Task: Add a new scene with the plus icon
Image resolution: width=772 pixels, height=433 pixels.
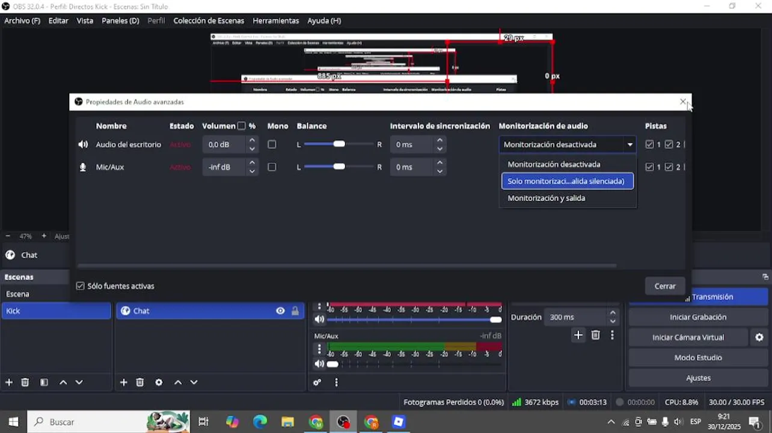Action: (x=9, y=382)
